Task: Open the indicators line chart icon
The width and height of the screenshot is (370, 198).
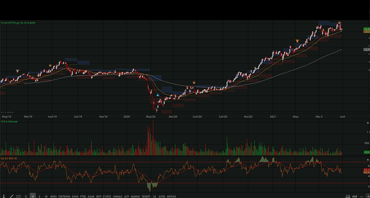Action: click(x=347, y=196)
